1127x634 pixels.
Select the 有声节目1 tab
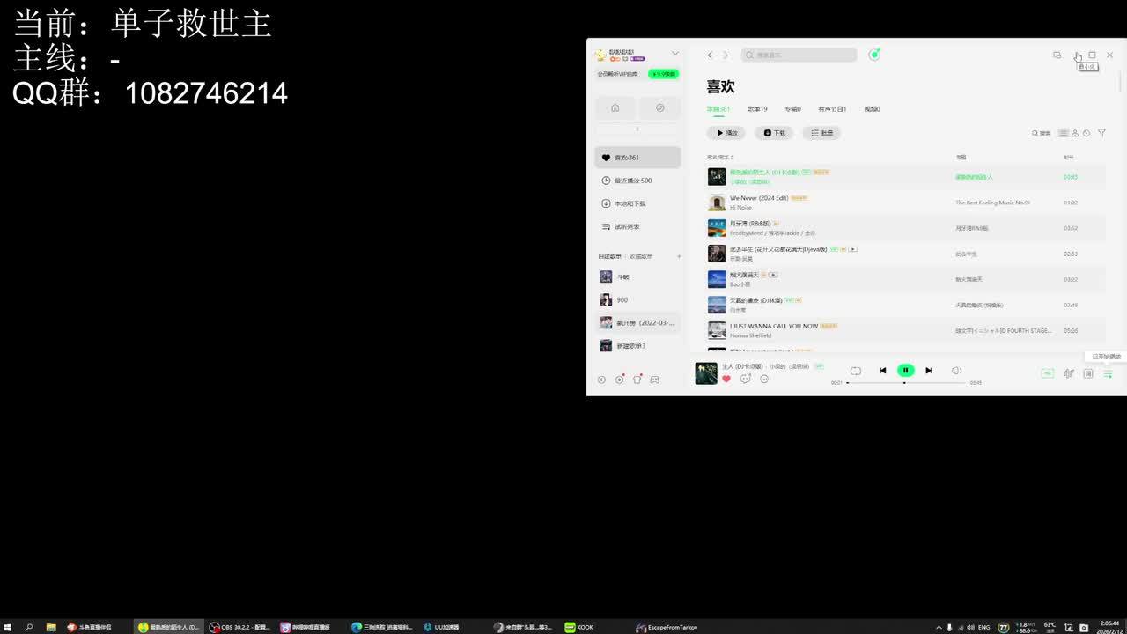pyautogui.click(x=832, y=109)
